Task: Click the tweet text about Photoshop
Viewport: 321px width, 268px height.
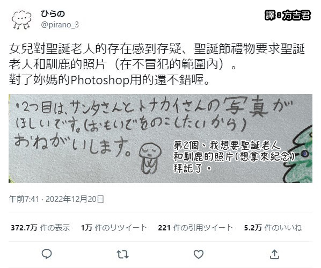Action: (x=109, y=79)
